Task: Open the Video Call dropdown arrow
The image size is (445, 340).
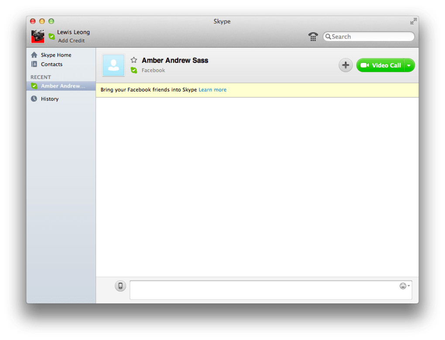Action: pos(409,65)
